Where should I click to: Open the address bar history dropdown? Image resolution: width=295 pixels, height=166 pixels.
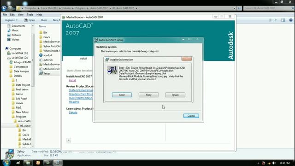click(x=234, y=8)
